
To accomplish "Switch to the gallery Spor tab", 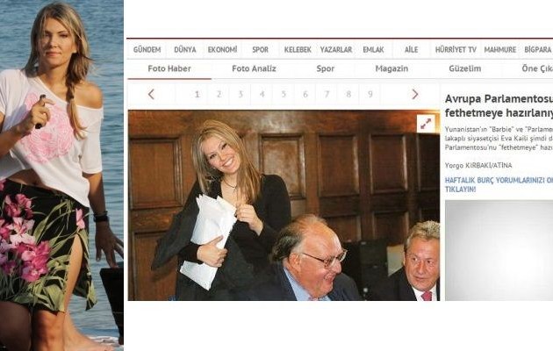I will (325, 68).
